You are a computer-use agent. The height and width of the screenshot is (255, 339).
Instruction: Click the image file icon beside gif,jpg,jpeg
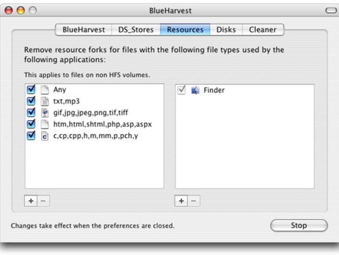point(44,112)
